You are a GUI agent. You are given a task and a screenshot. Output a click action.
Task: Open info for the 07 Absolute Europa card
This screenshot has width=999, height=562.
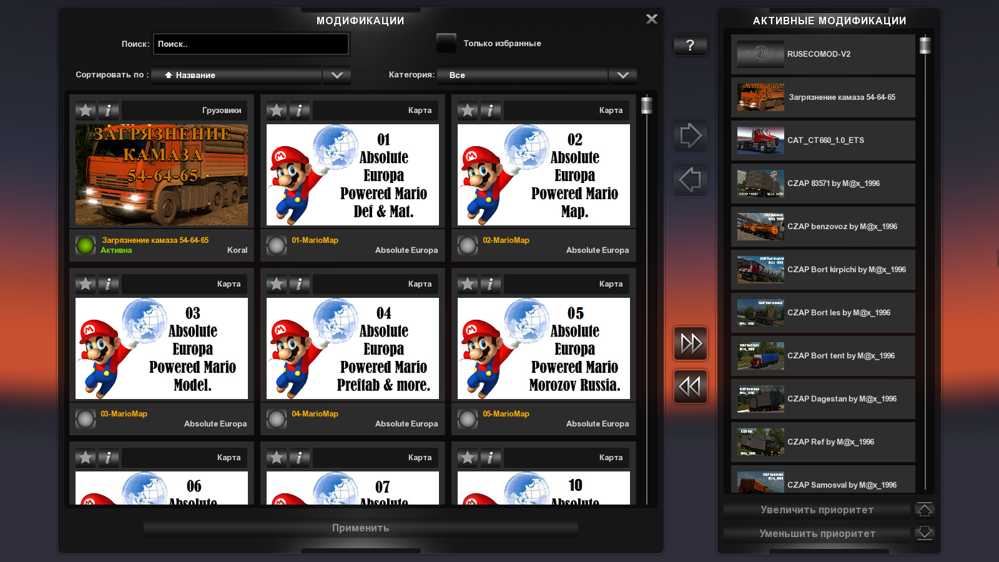300,458
